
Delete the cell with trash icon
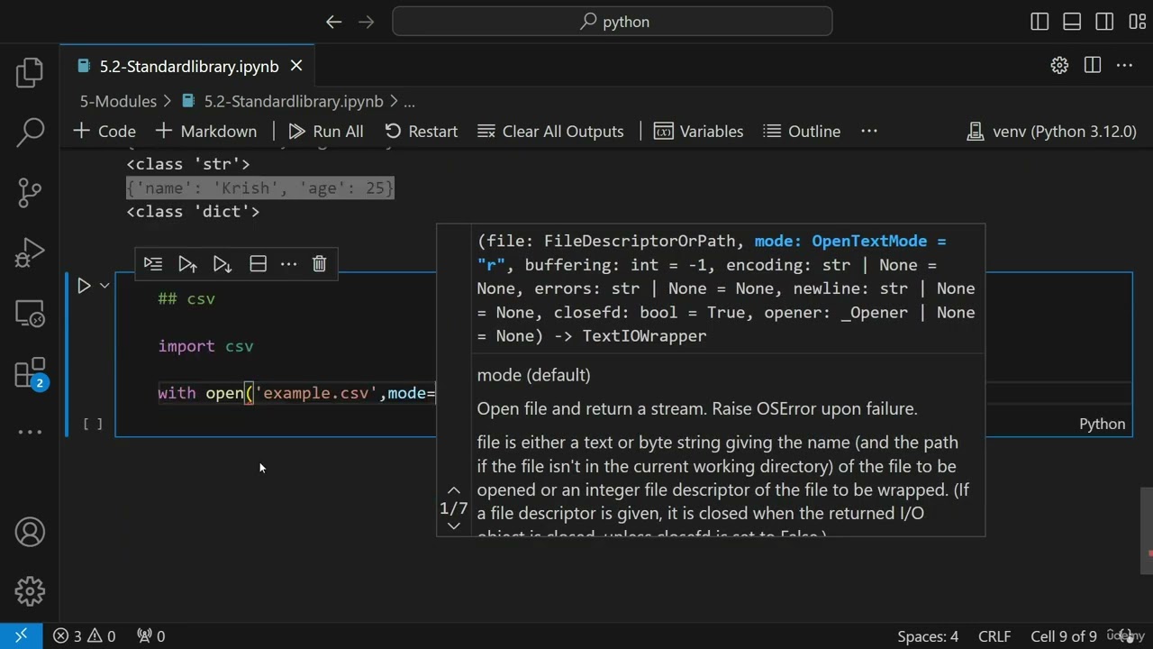tap(319, 263)
